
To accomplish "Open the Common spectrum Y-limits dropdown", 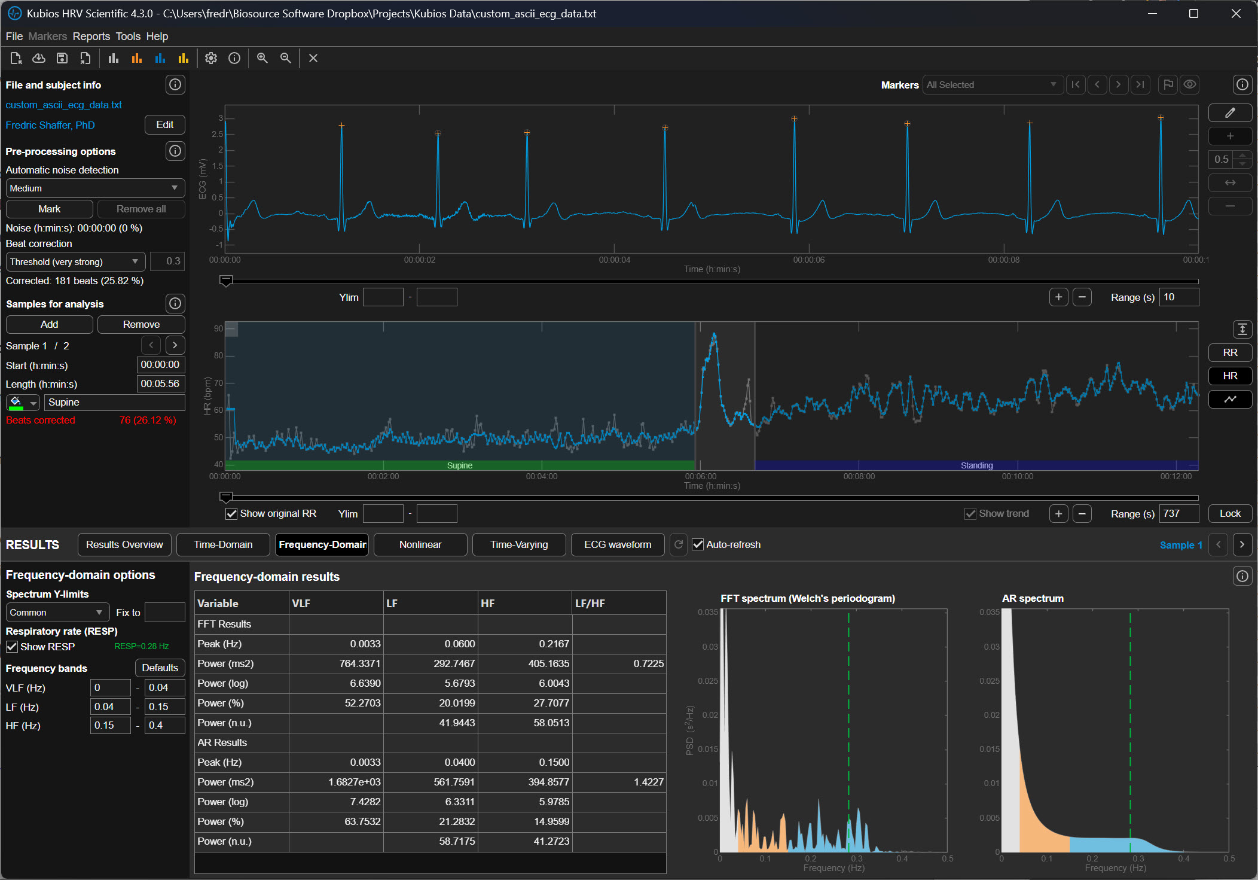I will coord(57,612).
